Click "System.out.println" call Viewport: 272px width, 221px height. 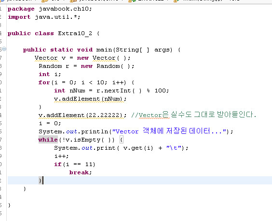click(73, 131)
